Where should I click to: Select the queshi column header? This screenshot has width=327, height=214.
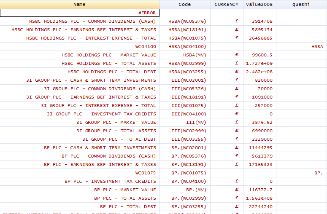pos(301,4)
